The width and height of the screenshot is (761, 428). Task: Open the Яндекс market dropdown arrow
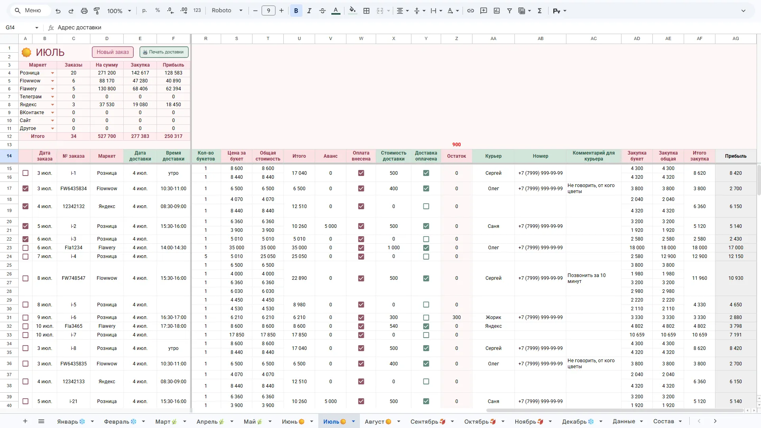pos(52,105)
